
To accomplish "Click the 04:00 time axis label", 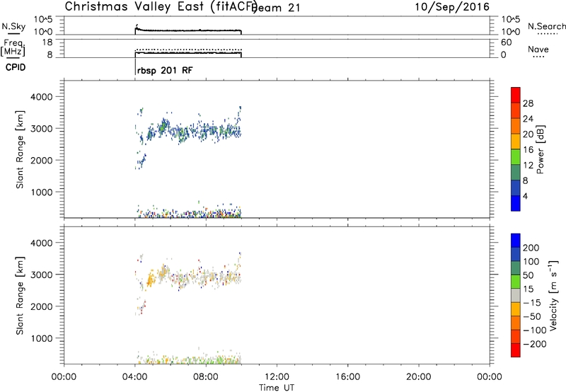I will point(134,377).
